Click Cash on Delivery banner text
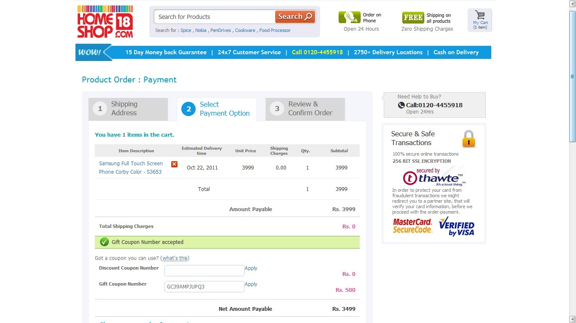The height and width of the screenshot is (323, 576). pos(456,53)
